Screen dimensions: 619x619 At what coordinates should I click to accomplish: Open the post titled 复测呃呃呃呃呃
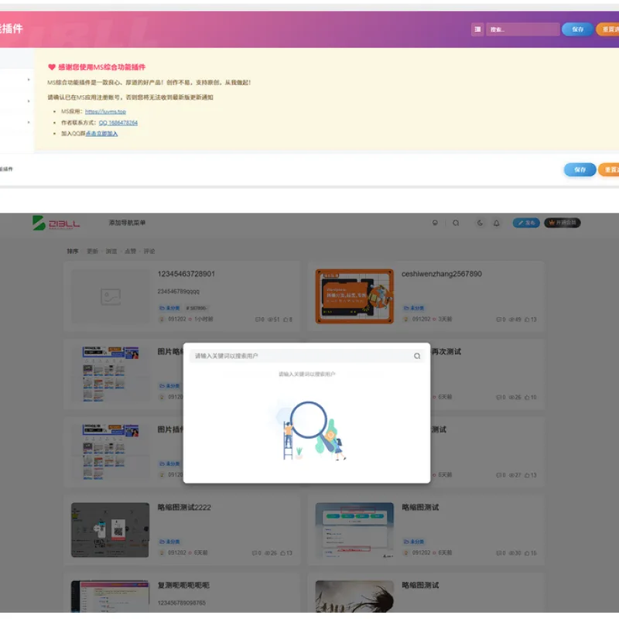[183, 585]
